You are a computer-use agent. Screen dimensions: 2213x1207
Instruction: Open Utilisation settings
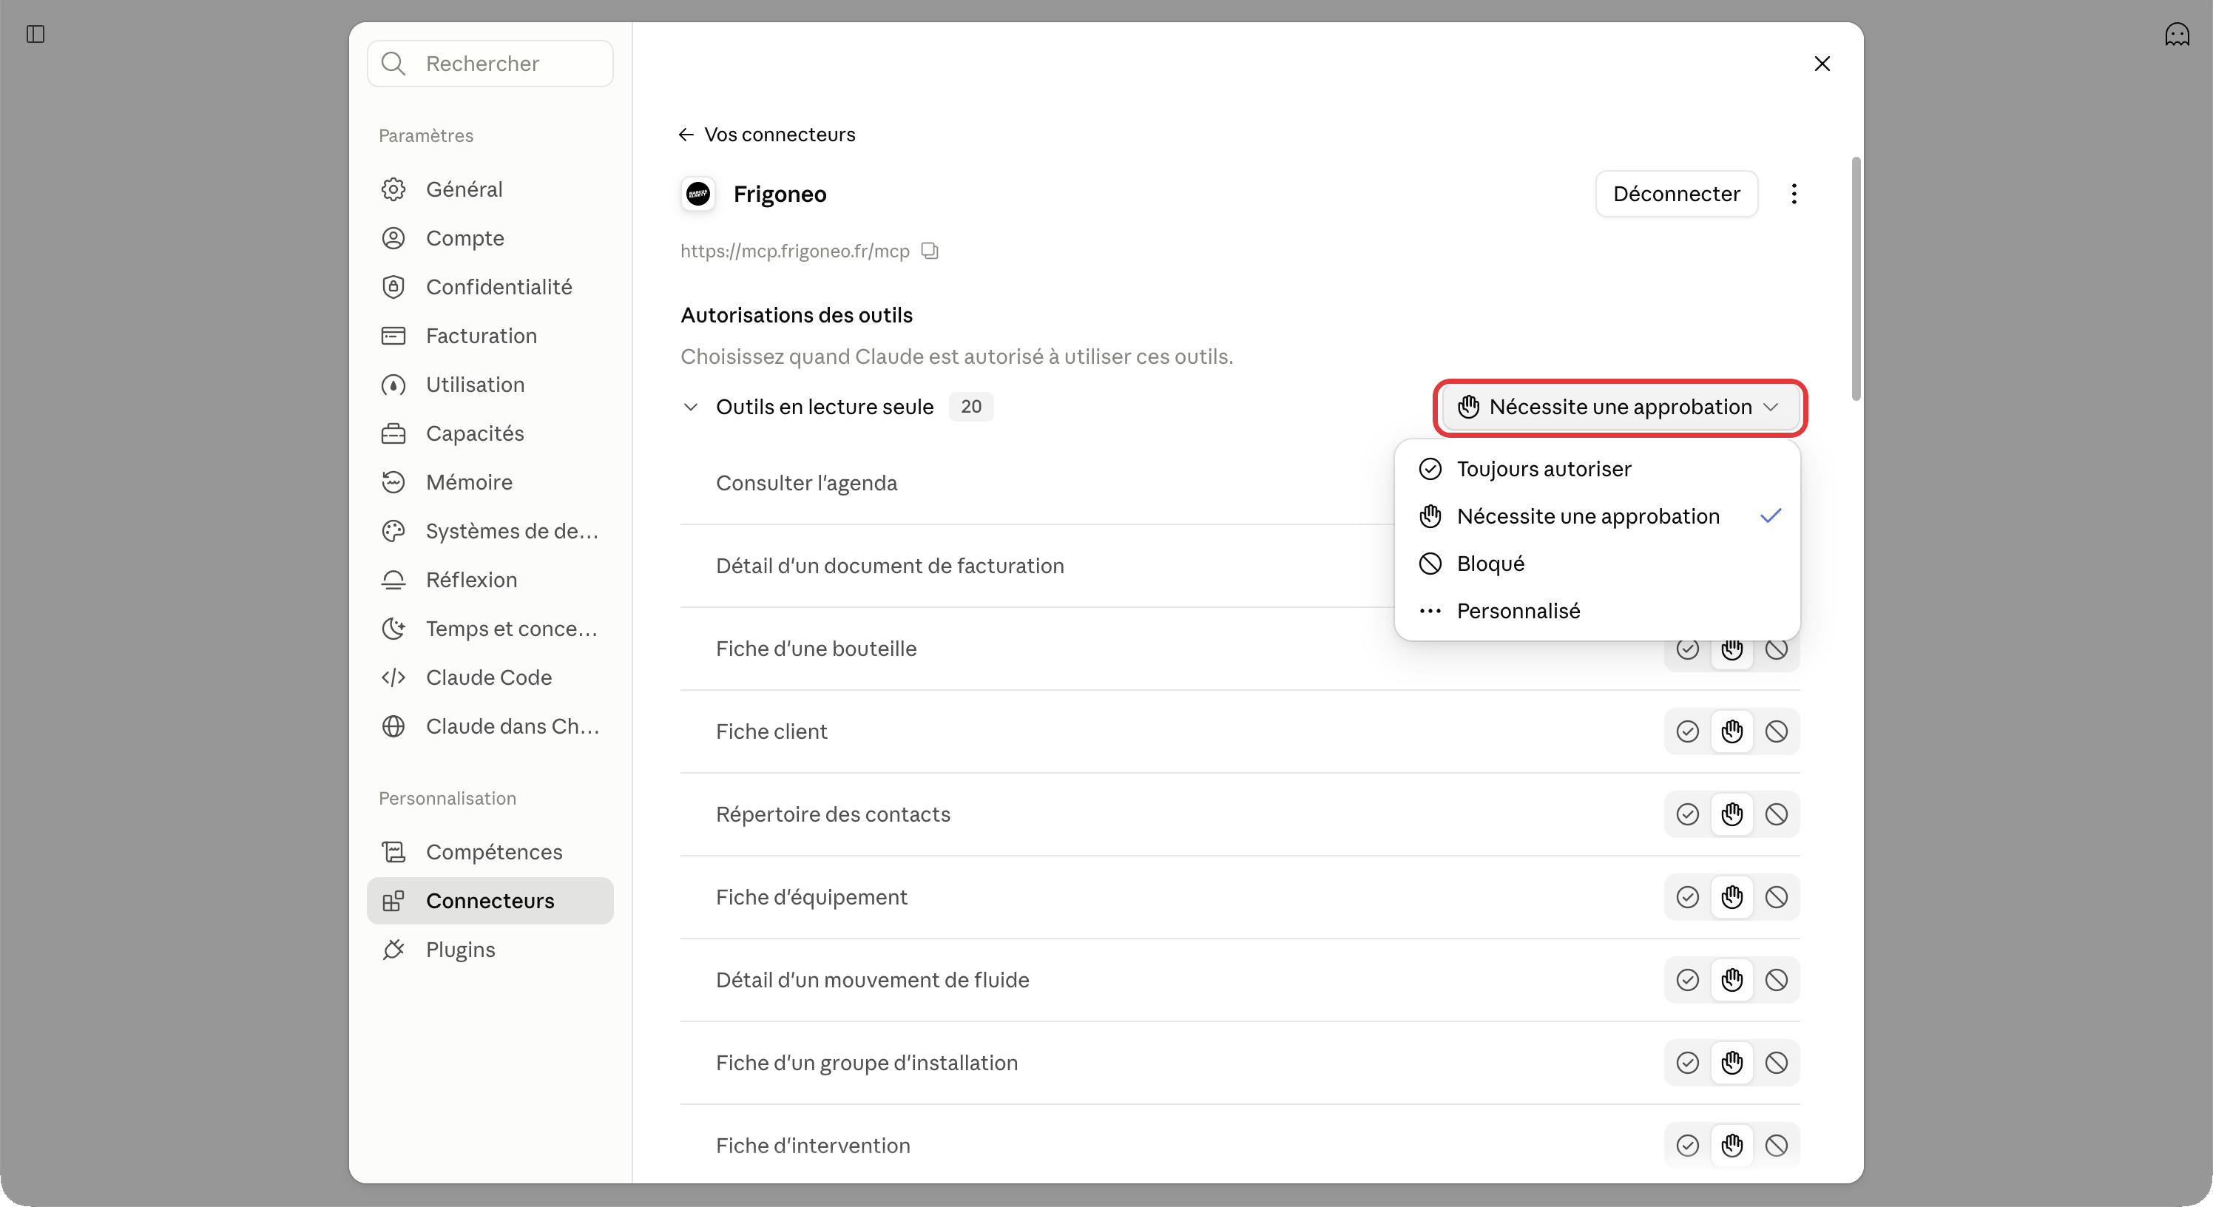490,385
